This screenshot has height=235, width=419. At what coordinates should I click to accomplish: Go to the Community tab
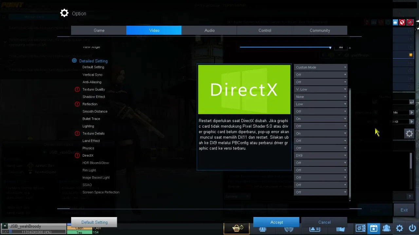click(320, 30)
